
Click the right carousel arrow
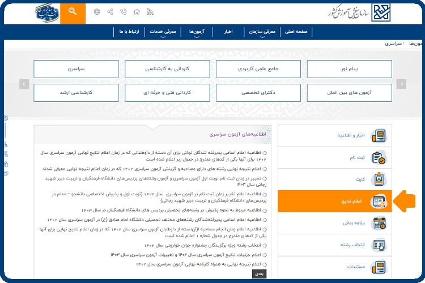click(x=401, y=84)
